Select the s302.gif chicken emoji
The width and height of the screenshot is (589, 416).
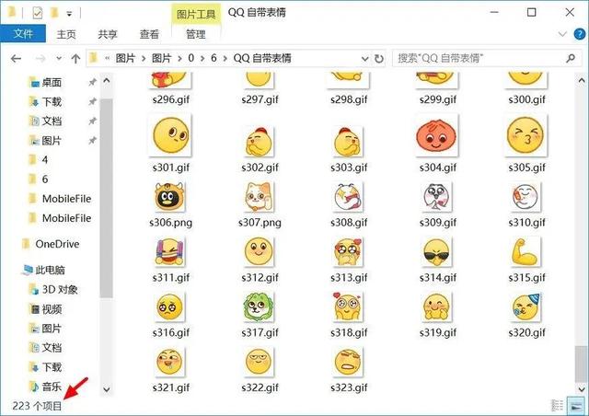pos(260,142)
